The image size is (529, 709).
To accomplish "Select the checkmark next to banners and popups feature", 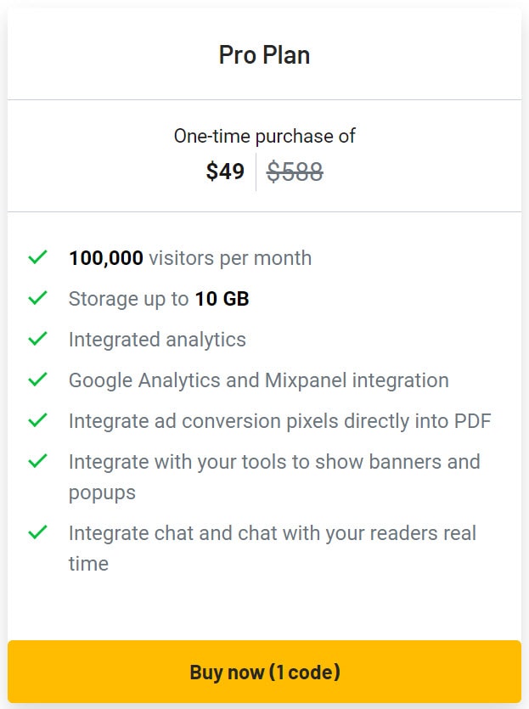I will click(37, 461).
